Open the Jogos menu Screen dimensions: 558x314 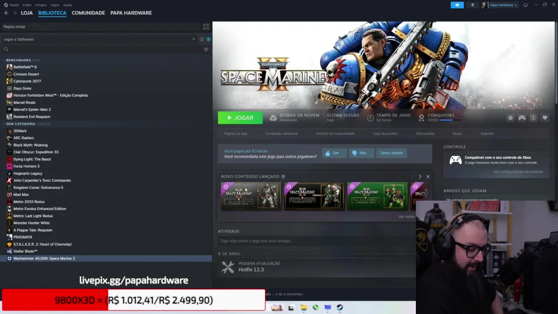[54, 5]
